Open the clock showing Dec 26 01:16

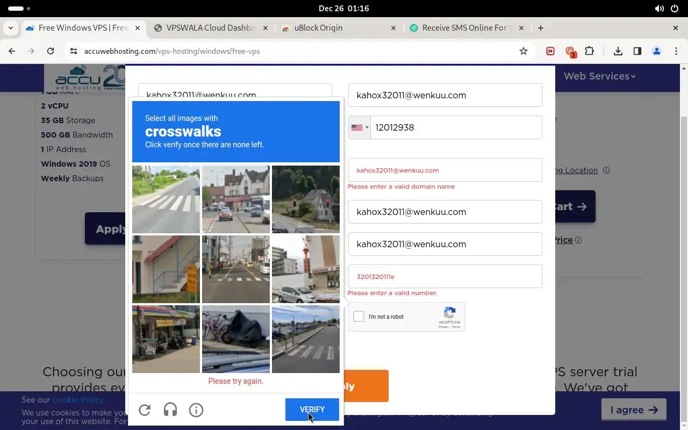coord(343,9)
